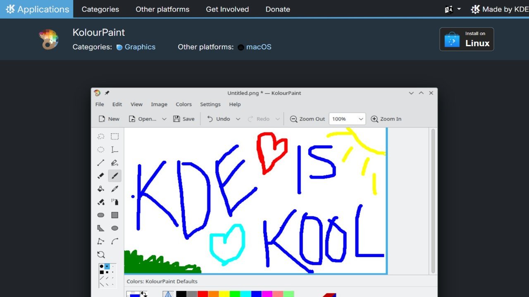Select the Spraycan tool
Screen dimensions: 529x297
115,202
